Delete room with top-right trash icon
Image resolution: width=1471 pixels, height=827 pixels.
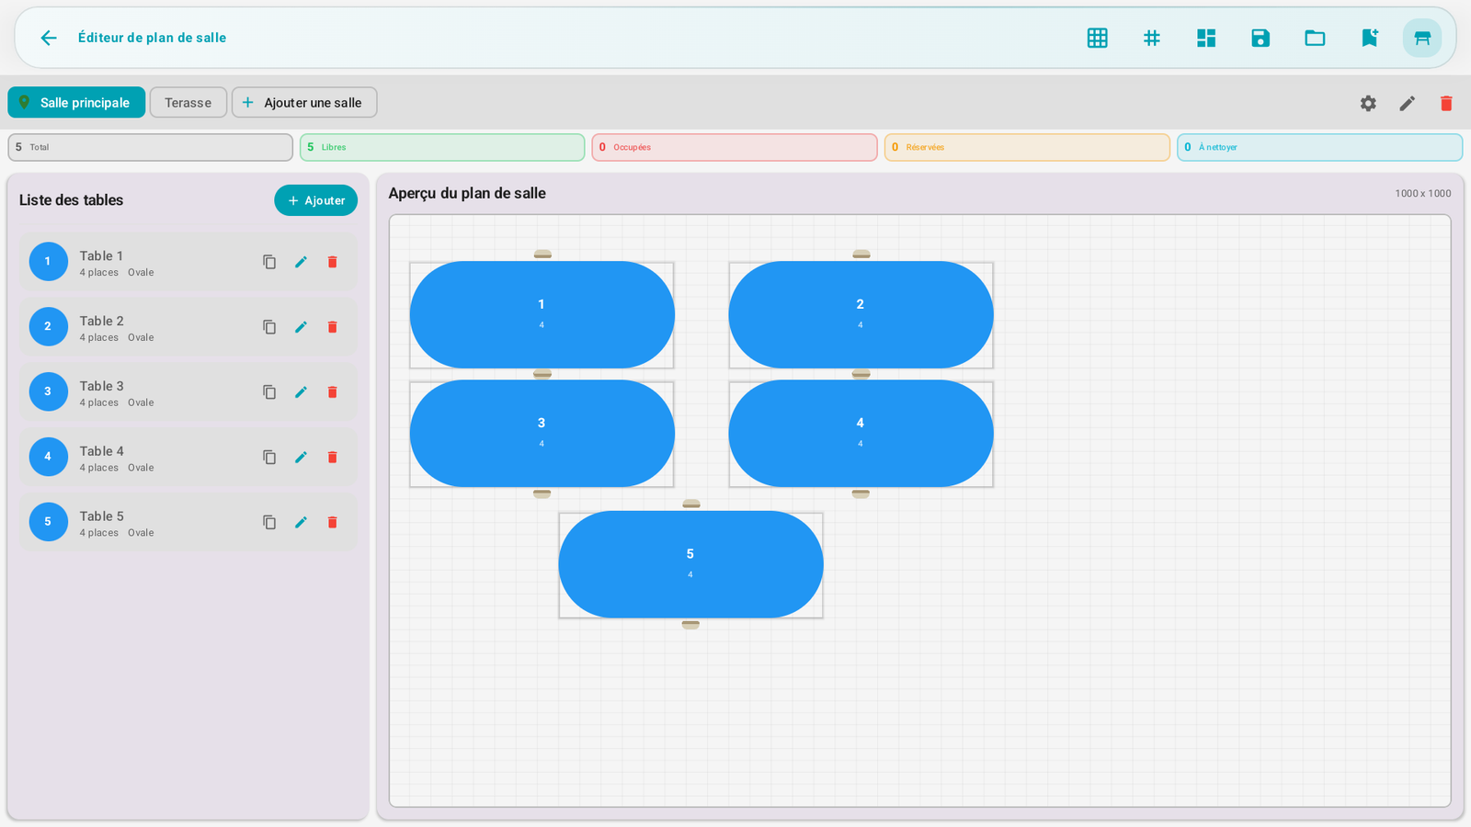click(1446, 103)
